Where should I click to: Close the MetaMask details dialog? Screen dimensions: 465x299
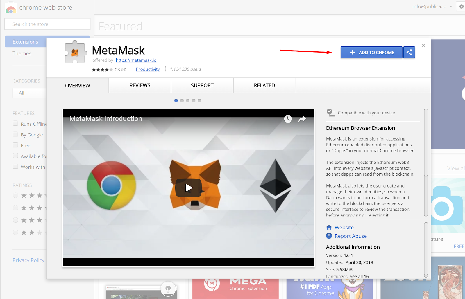[x=423, y=45]
